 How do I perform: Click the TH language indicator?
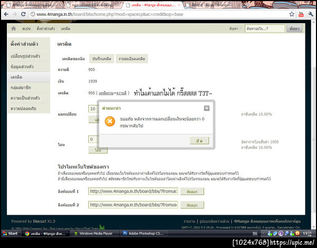255,234
